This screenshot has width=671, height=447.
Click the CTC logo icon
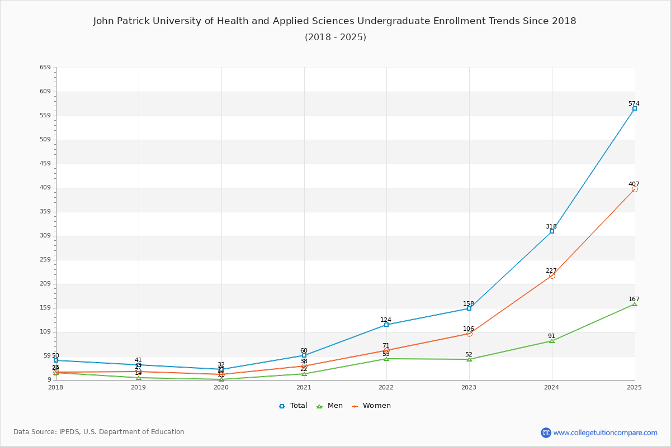point(546,432)
